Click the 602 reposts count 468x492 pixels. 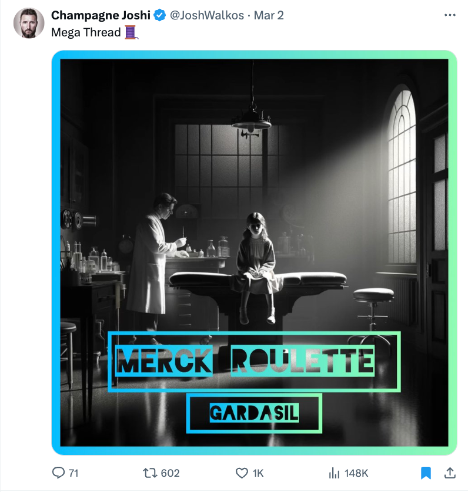pyautogui.click(x=170, y=473)
